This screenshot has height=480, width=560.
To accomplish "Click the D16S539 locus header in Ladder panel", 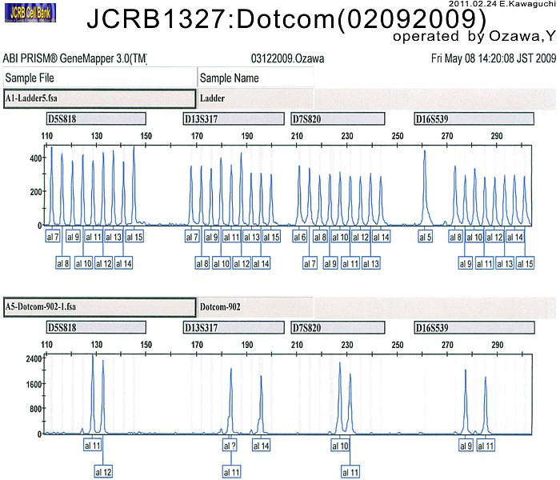I will coord(474,118).
